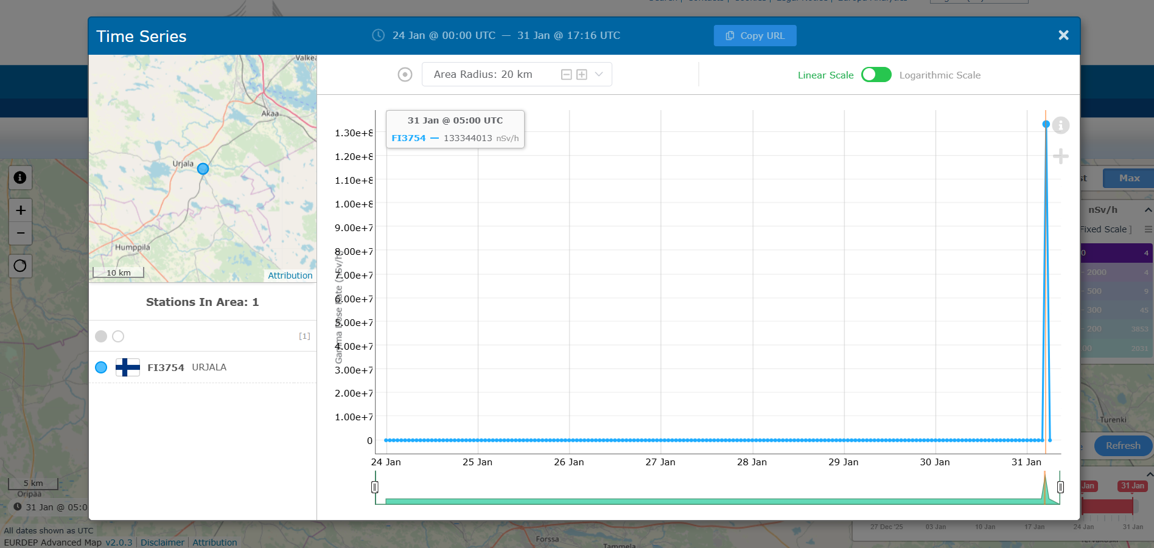This screenshot has width=1154, height=548.
Task: Click the map info icon button
Action: pyautogui.click(x=20, y=178)
